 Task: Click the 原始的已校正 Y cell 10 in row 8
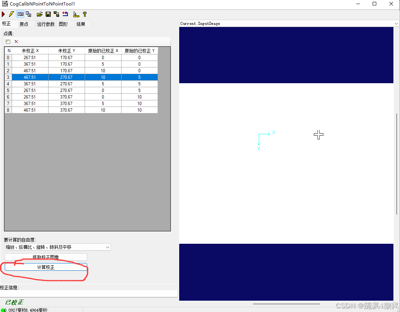pyautogui.click(x=139, y=110)
